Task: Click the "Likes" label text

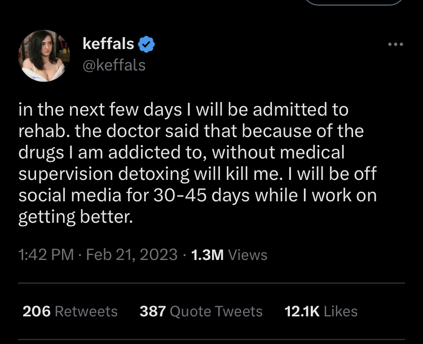Action: click(x=341, y=311)
